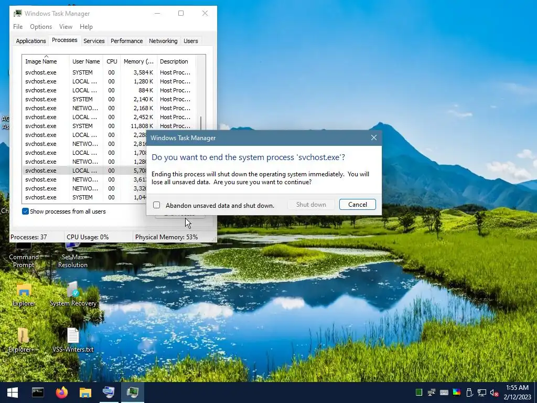Switch to the Services tab

click(94, 41)
